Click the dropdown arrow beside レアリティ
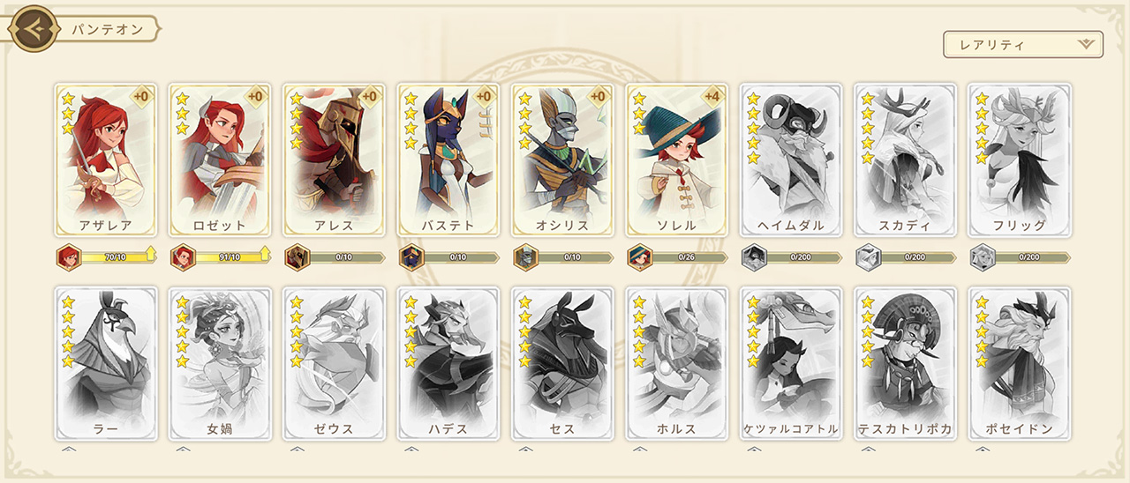 [1086, 44]
